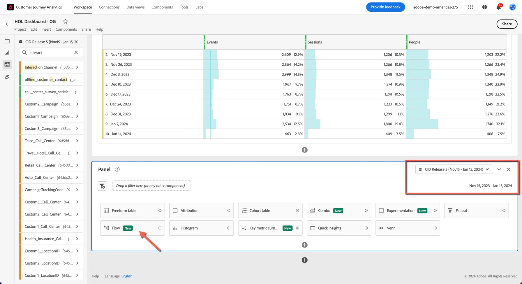Favorite the HOL Dashboard project star
The image size is (522, 284).
click(65, 21)
